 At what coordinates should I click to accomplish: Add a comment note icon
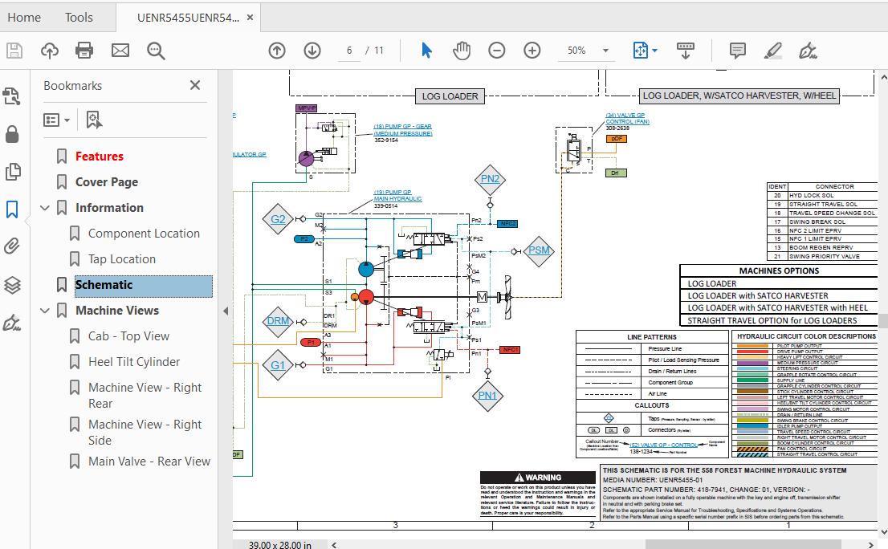pyautogui.click(x=737, y=51)
